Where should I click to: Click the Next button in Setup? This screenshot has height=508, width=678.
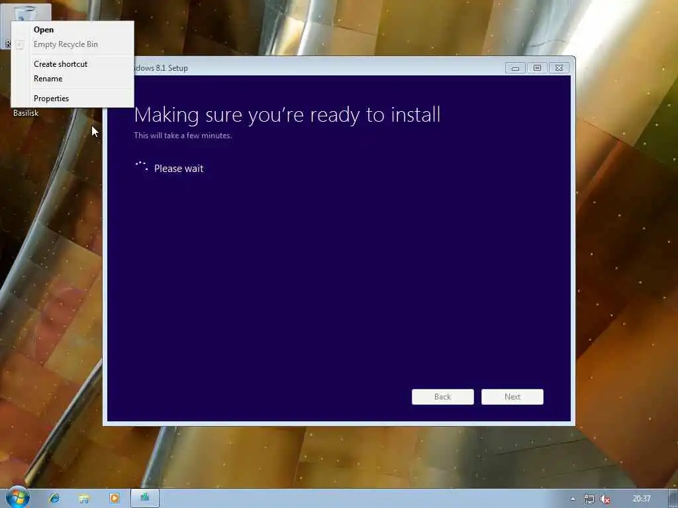point(512,397)
